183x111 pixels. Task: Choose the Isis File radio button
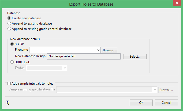tap(12, 44)
